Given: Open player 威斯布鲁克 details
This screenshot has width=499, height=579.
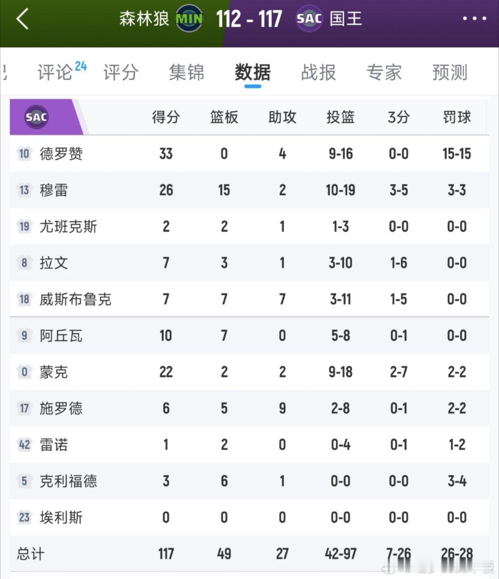Looking at the screenshot, I should 75,299.
